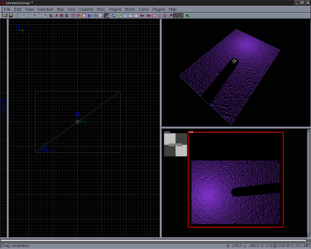
Task: Expand the Grid menu
Action: (x=71, y=9)
